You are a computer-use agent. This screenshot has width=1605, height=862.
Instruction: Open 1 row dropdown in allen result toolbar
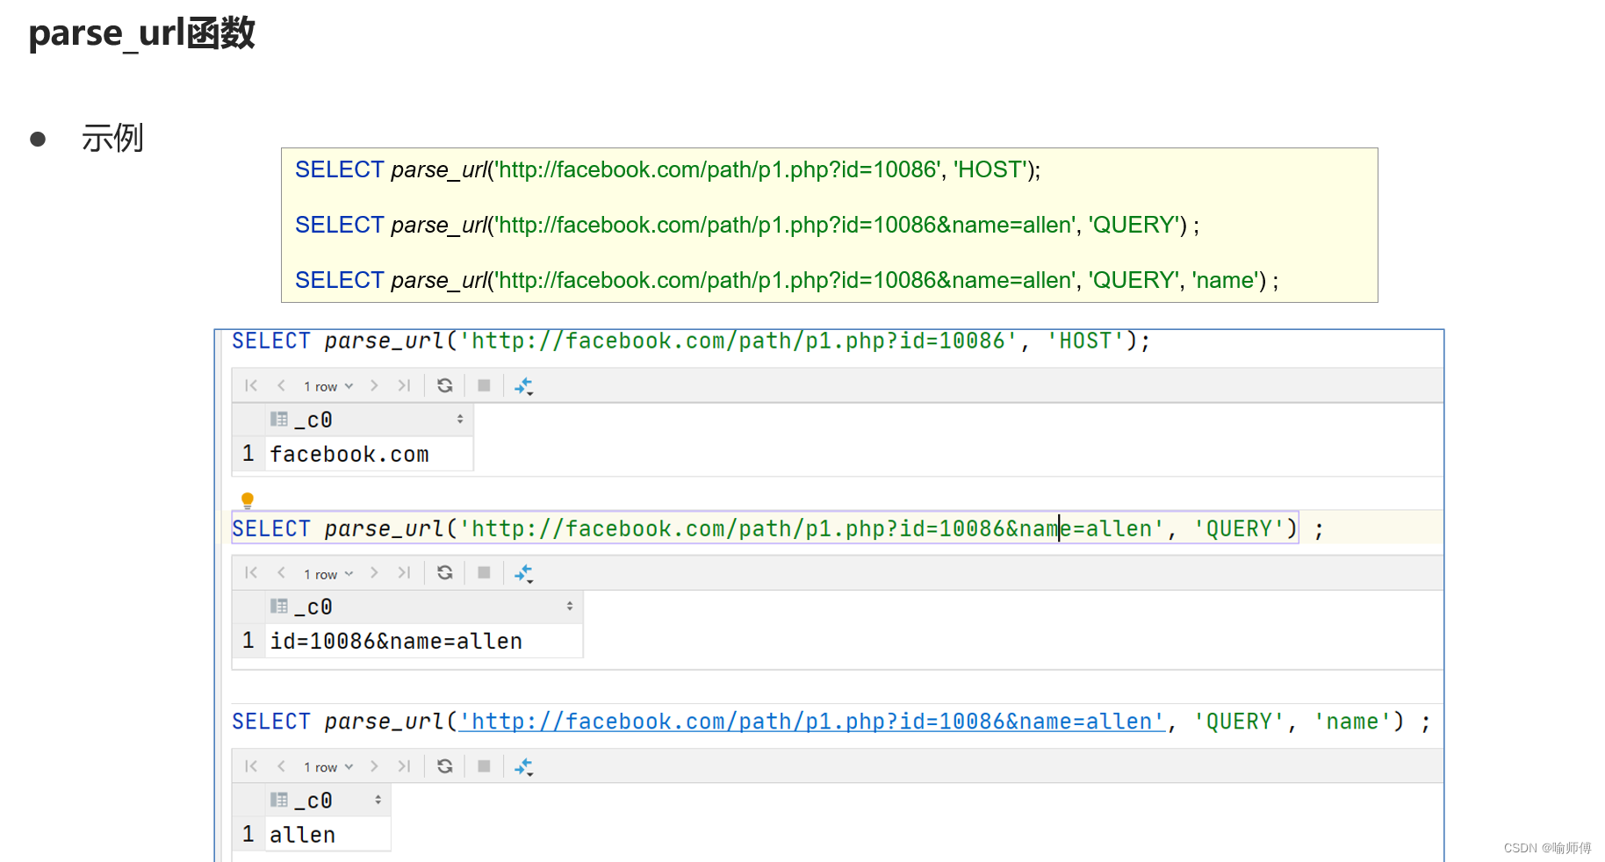[328, 767]
